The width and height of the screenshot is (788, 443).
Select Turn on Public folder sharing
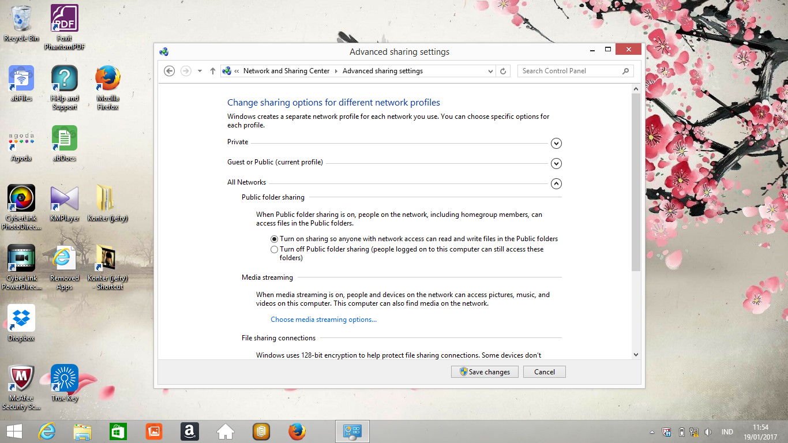(275, 239)
